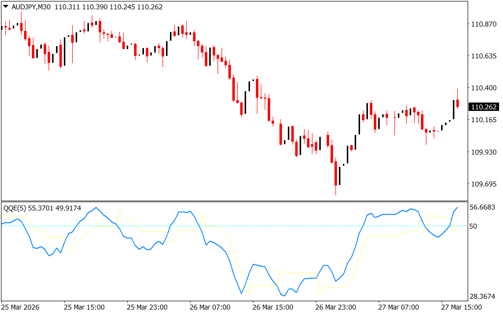Click the 26 Mar 07:00 time label

[x=209, y=307]
